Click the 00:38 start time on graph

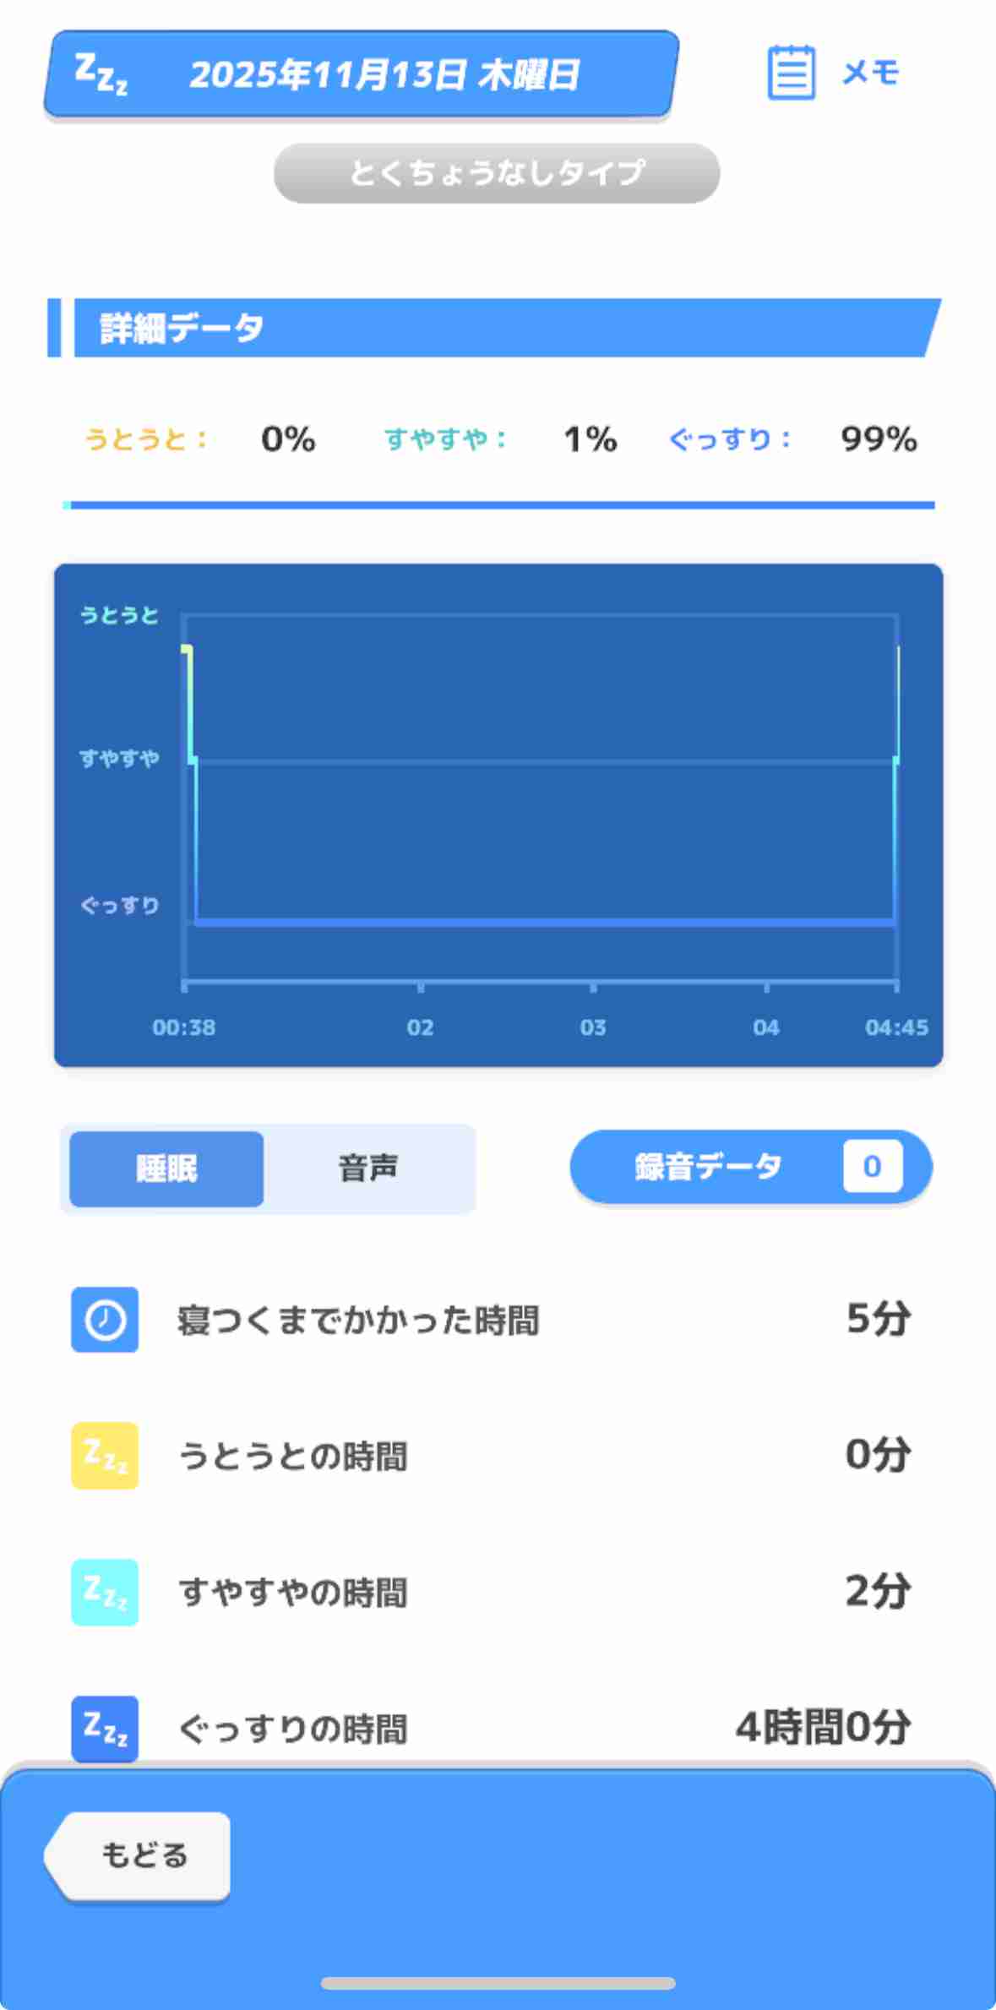184,1027
